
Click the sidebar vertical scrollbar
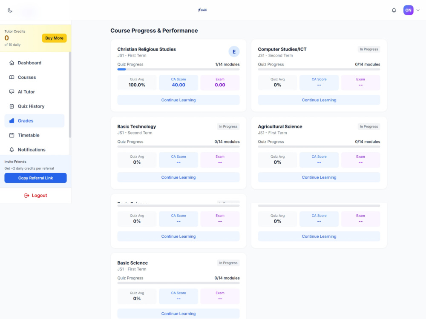(x=70, y=95)
